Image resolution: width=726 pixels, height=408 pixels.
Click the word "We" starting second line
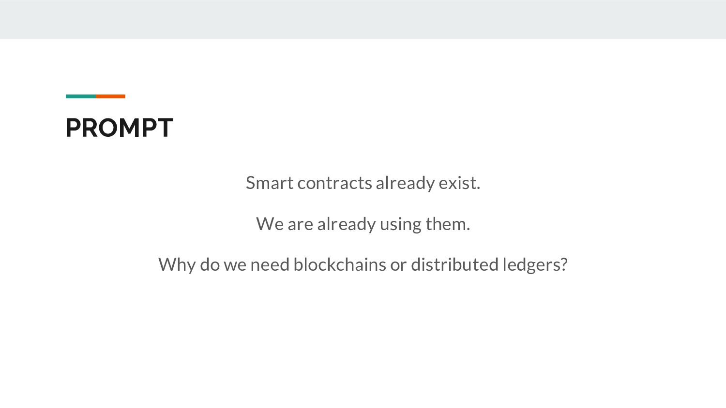pyautogui.click(x=270, y=224)
